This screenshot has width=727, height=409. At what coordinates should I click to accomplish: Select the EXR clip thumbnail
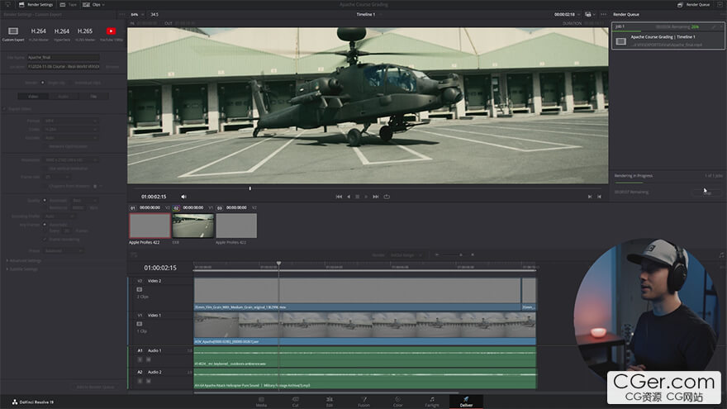tap(192, 226)
